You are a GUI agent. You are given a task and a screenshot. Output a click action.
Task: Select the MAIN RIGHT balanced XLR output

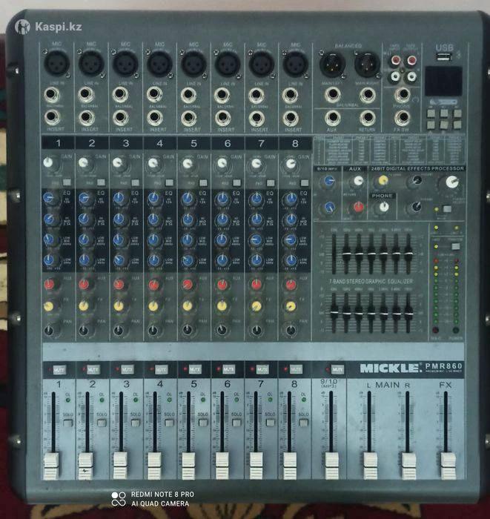tap(367, 64)
